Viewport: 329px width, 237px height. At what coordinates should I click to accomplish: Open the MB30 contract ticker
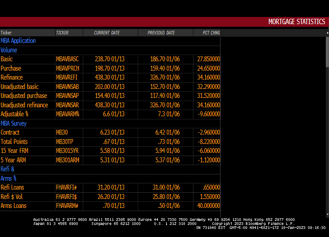(x=63, y=132)
